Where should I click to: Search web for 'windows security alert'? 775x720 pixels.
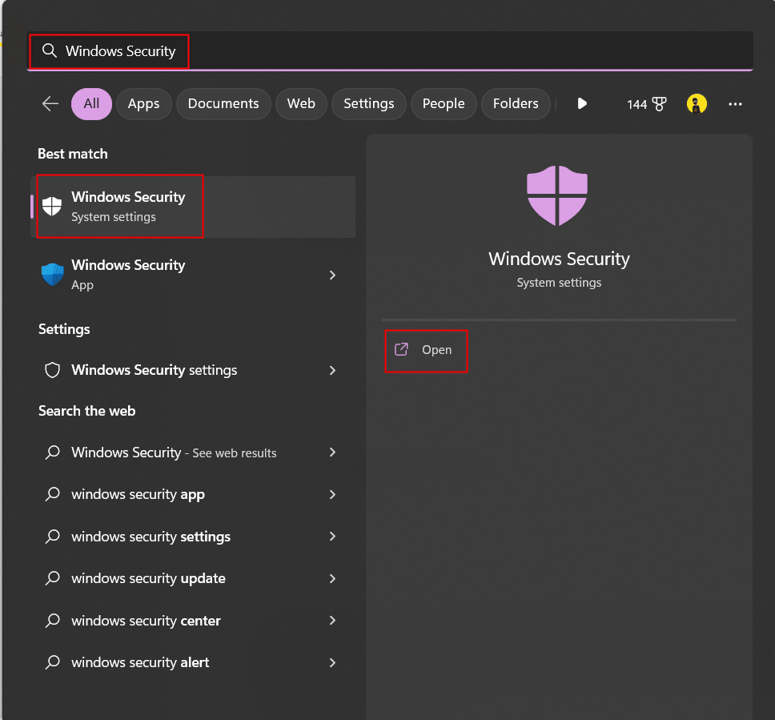tap(193, 662)
